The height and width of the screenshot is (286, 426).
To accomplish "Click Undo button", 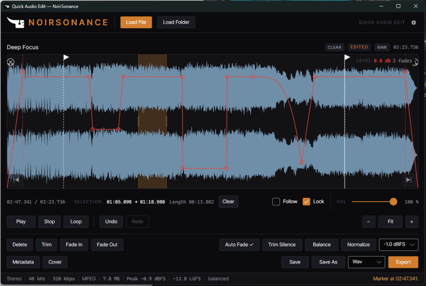I will coord(111,222).
